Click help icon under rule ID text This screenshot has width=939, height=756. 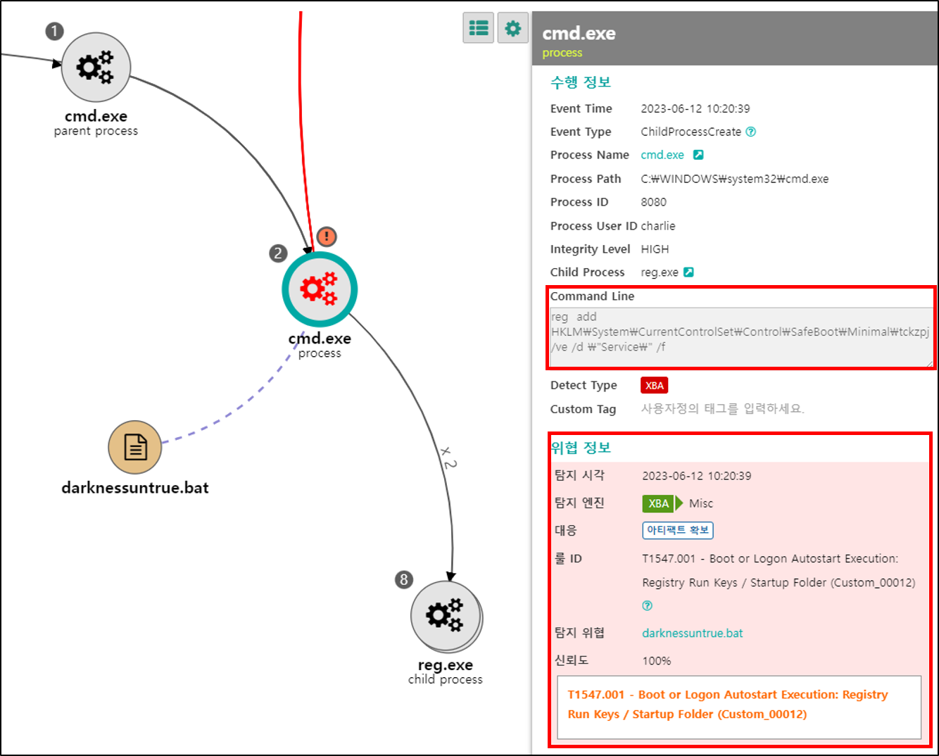pyautogui.click(x=648, y=605)
